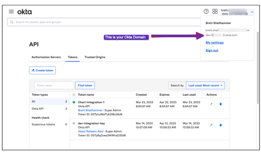Click the Last used column header
This screenshot has width=261, height=154.
click(189, 95)
